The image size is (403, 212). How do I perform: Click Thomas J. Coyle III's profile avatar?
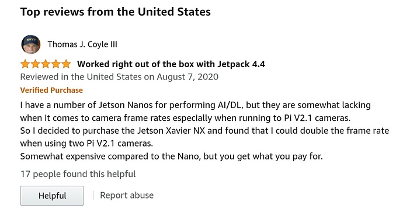point(30,44)
